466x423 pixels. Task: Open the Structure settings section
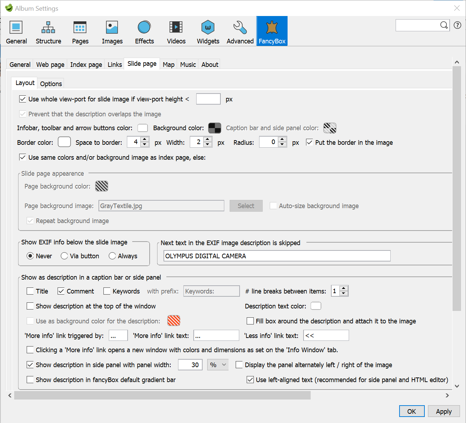[x=48, y=32]
